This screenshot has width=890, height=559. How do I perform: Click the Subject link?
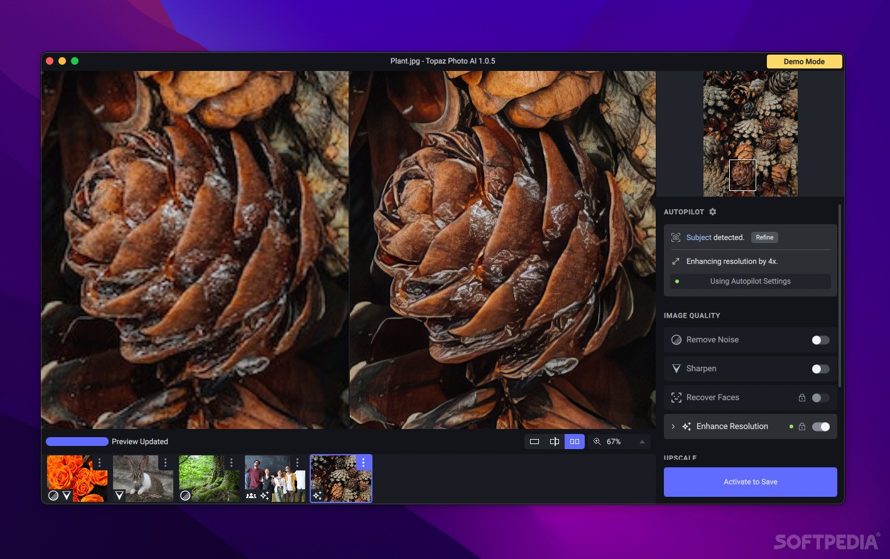point(698,237)
